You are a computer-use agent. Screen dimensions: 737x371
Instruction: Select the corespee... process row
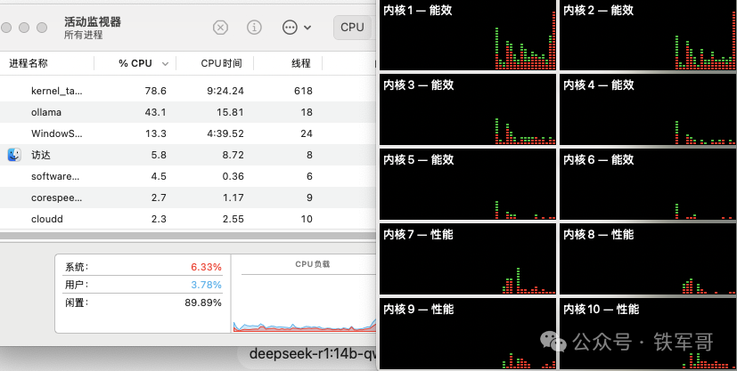tap(188, 198)
